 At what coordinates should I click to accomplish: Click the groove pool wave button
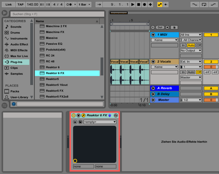click(x=5, y=105)
